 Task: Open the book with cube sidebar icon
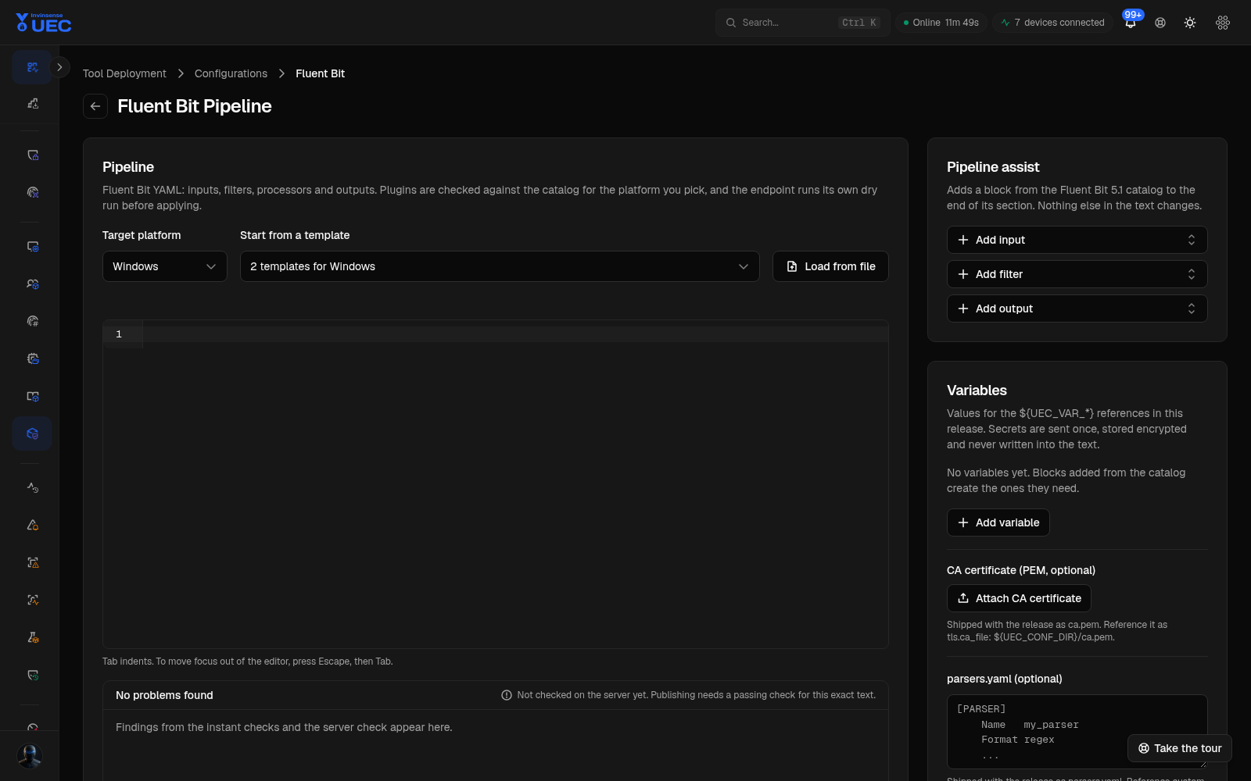pos(32,396)
